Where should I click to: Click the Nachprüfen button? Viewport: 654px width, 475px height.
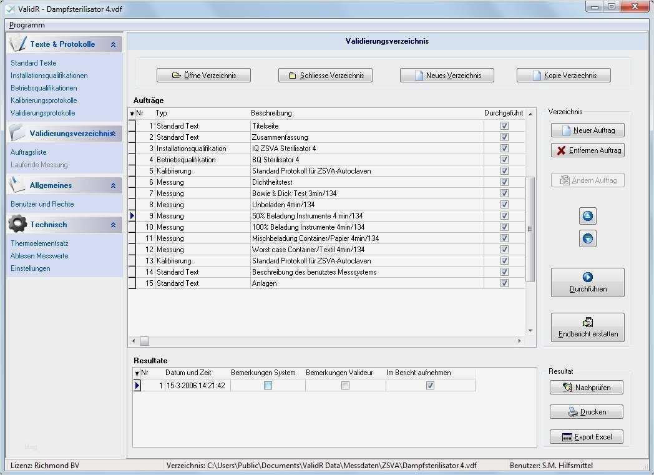click(x=587, y=388)
